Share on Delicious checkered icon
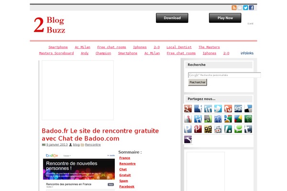Screen dimensions: 287x191 tap(248, 108)
